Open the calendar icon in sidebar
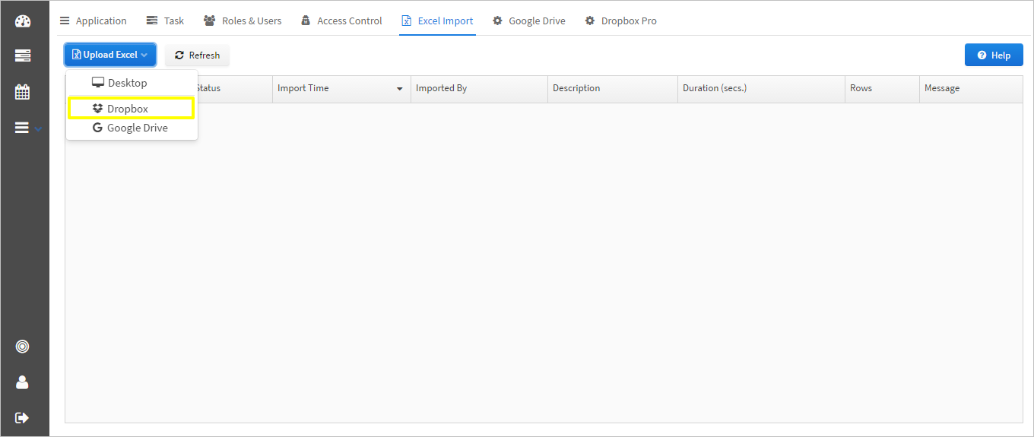This screenshot has width=1034, height=437. tap(23, 92)
